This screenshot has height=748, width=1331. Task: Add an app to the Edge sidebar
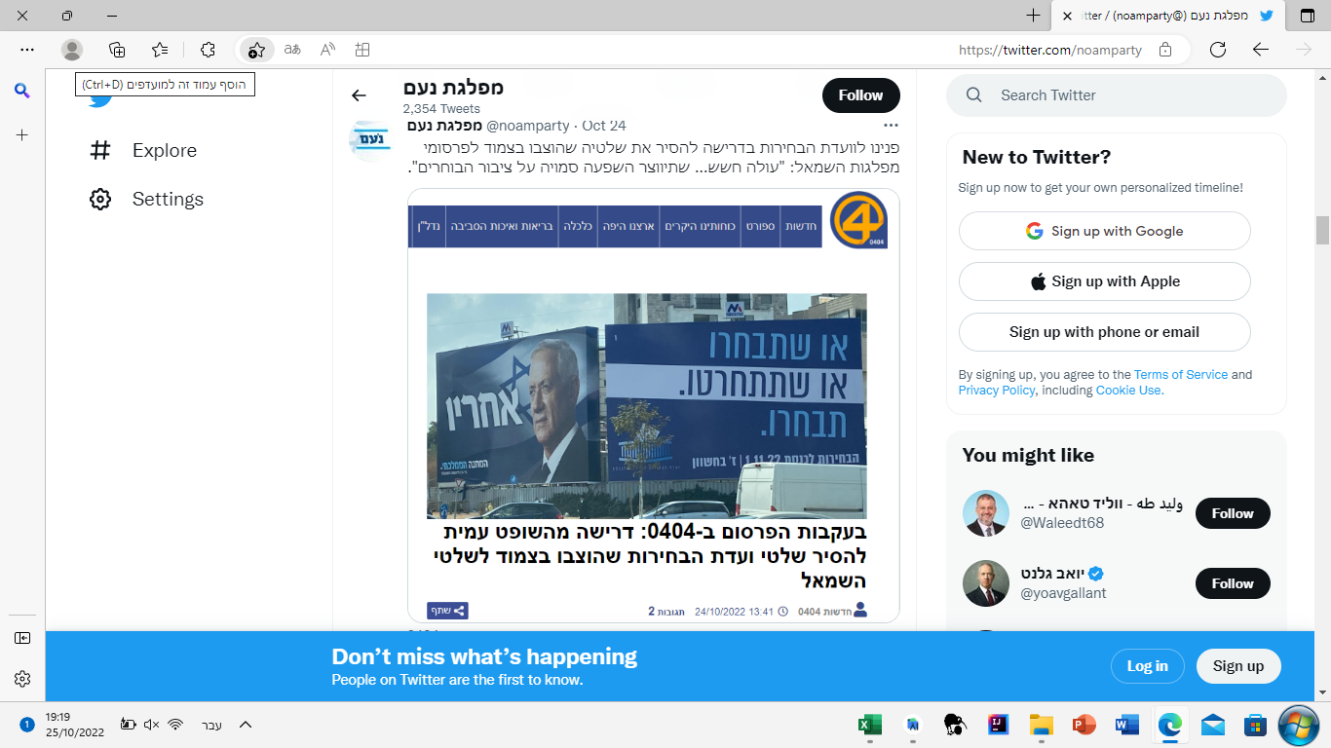pyautogui.click(x=21, y=135)
